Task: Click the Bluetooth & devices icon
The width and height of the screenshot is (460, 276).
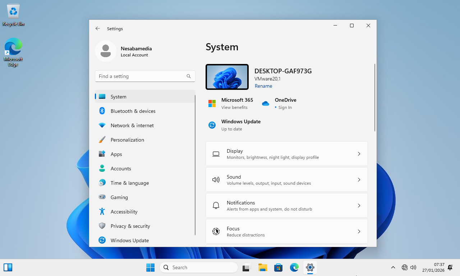Action: [102, 111]
